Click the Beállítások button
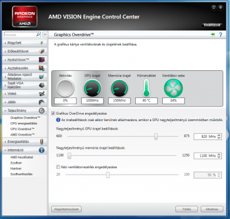The width and height of the screenshot is (230, 219). pos(212,25)
